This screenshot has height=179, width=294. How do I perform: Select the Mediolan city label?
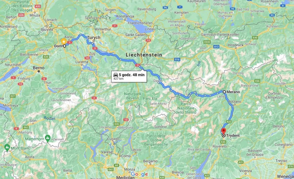pos(125,177)
